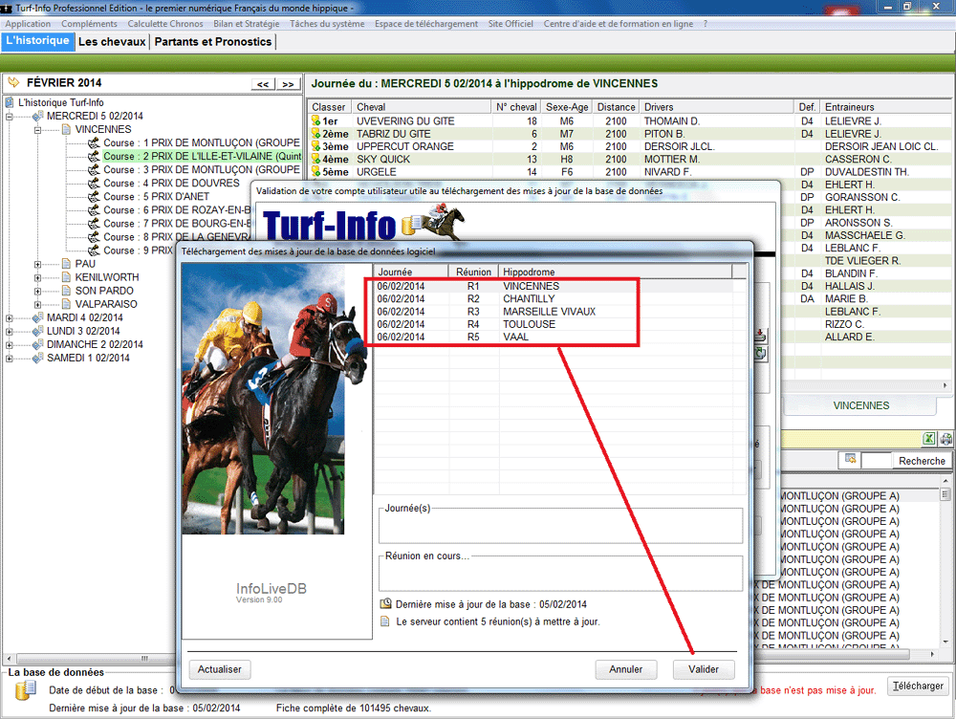Click the document icon next to KENILWORTH
956x719 pixels.
67,277
